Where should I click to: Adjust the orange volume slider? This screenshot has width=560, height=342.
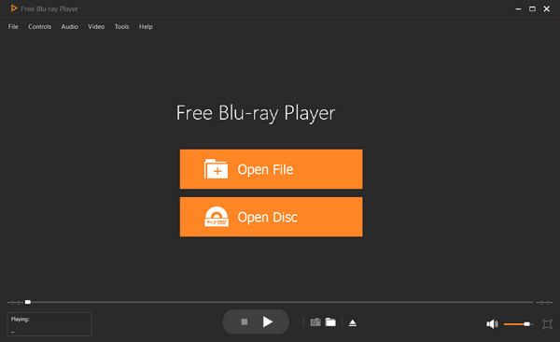coord(517,324)
